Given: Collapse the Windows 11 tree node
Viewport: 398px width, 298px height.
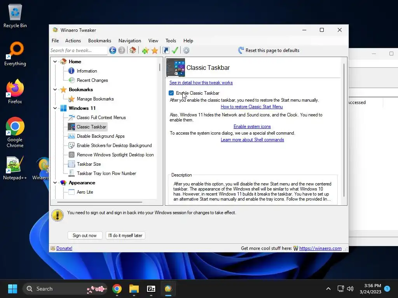Looking at the screenshot, I should [55, 108].
